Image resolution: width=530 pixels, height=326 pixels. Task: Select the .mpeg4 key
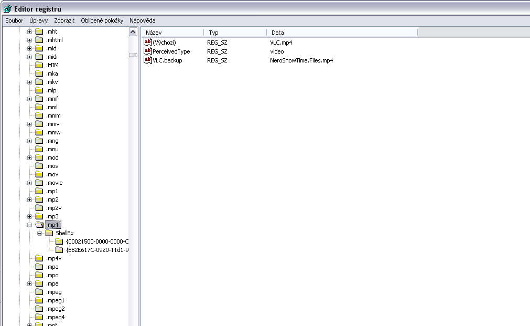pyautogui.click(x=55, y=317)
